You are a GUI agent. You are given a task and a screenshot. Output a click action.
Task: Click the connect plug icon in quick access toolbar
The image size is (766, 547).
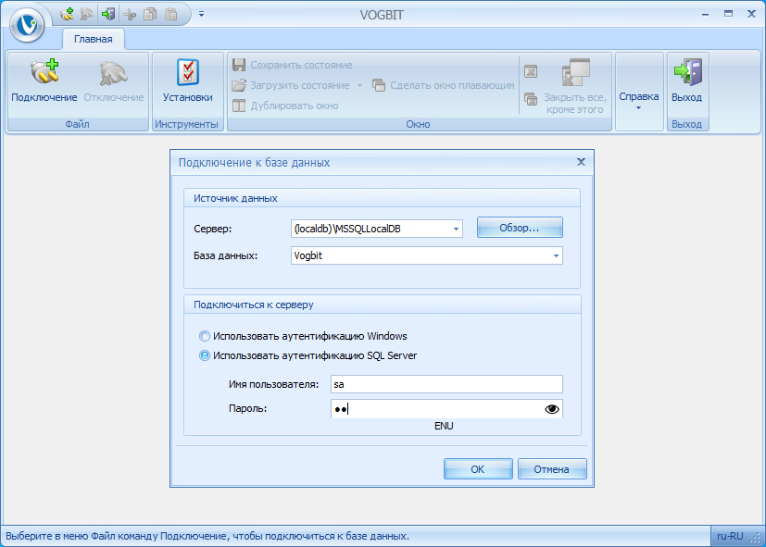tap(67, 14)
